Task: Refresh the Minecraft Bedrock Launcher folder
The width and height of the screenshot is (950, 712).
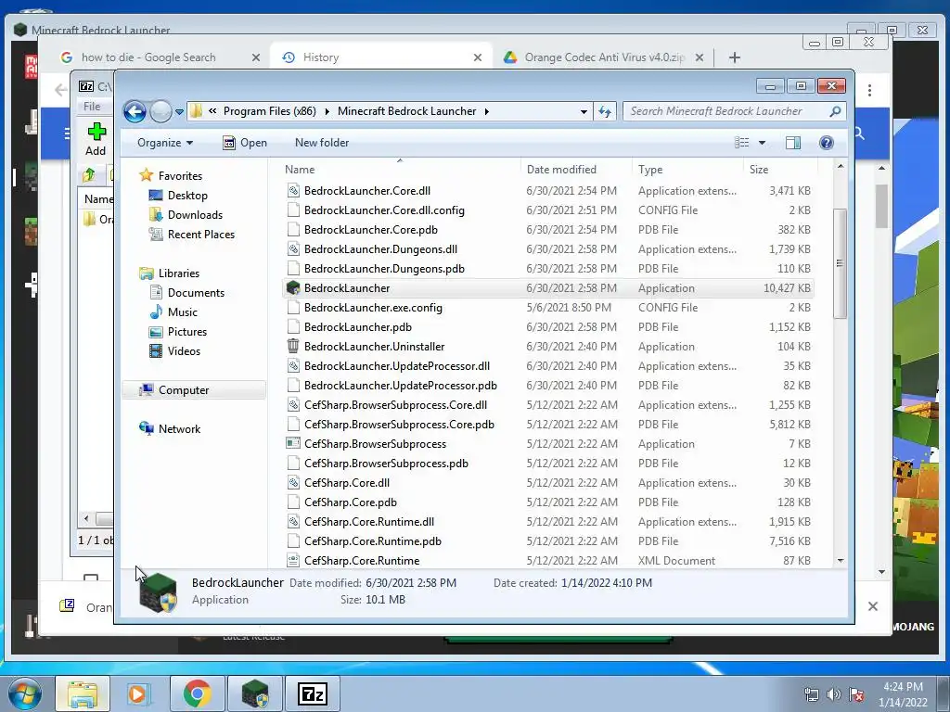Action: [x=605, y=111]
